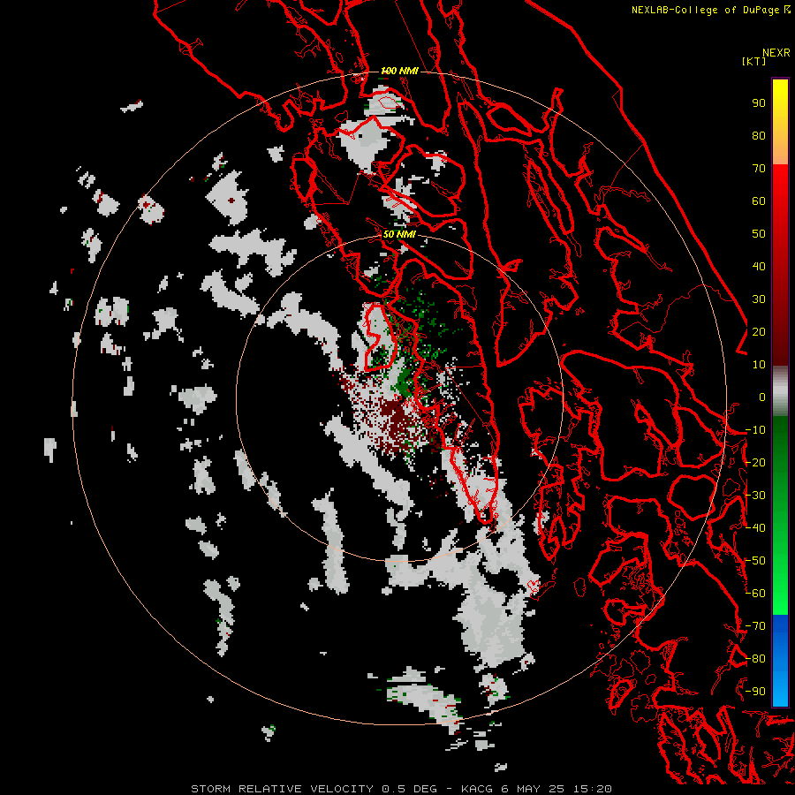795x795 pixels.
Task: Click the -40 value on color scale
Action: tap(755, 528)
